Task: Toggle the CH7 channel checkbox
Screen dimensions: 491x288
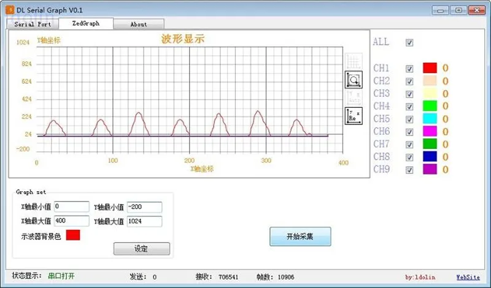Action: coord(409,145)
